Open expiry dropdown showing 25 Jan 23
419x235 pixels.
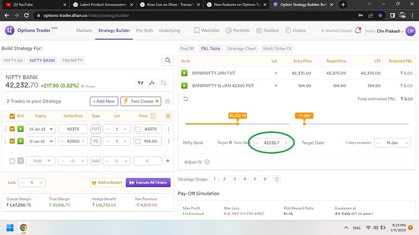pos(41,129)
